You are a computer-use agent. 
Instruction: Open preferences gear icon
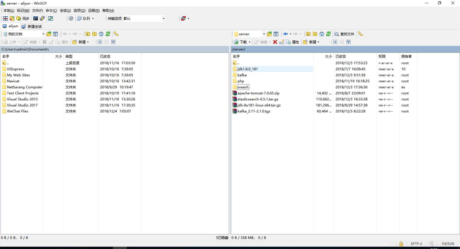click(x=71, y=18)
